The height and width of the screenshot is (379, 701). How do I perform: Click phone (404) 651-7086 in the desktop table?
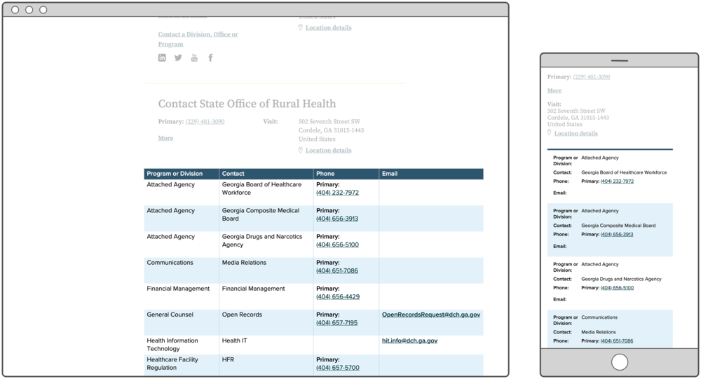(337, 270)
